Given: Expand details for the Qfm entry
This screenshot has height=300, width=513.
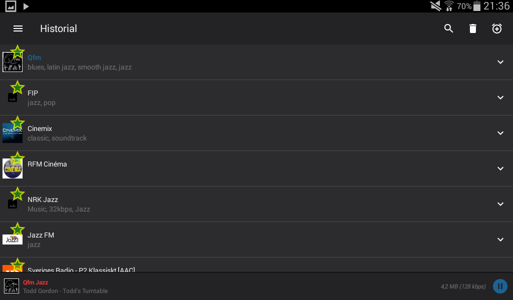Looking at the screenshot, I should click(x=500, y=62).
